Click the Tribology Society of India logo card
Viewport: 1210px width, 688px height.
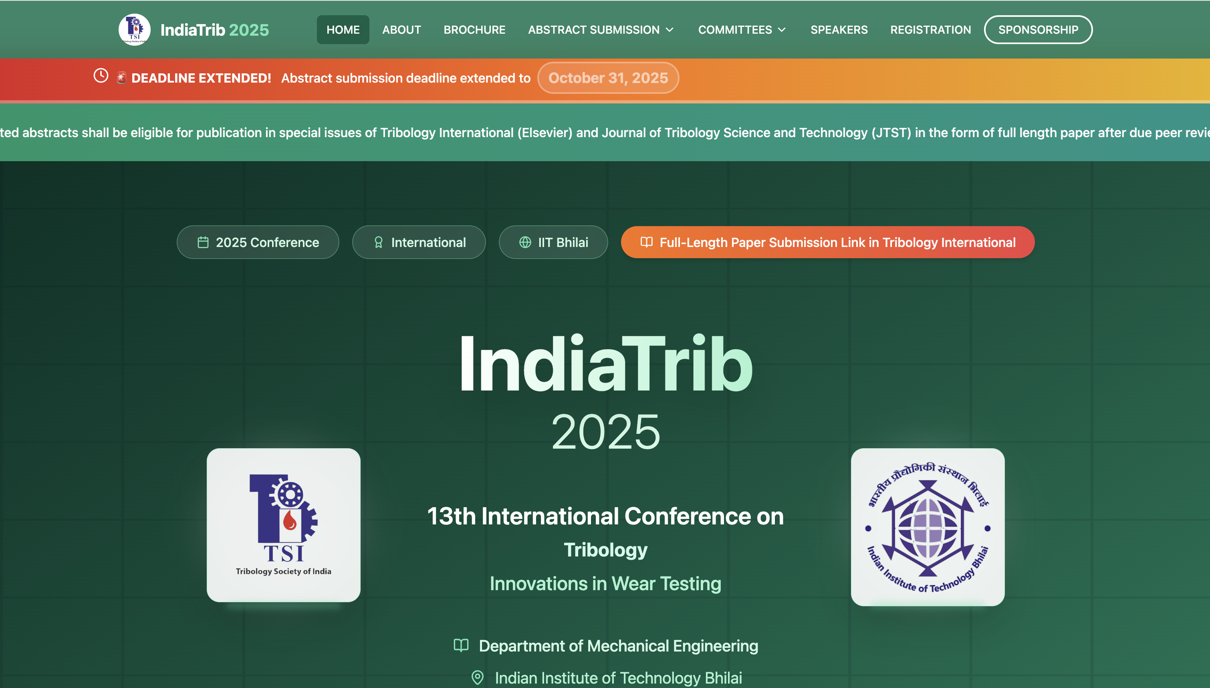(283, 525)
